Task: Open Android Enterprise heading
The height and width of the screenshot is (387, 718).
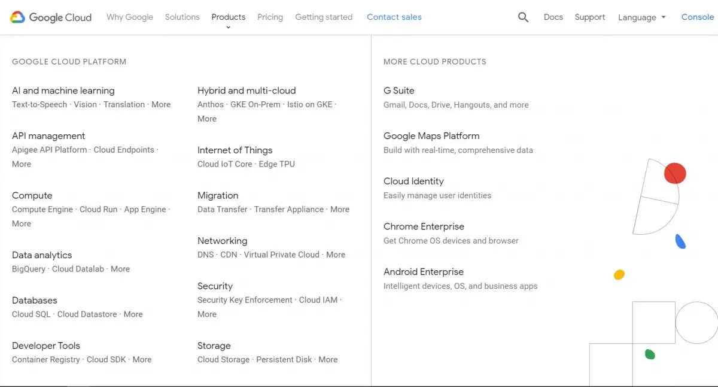Action: (423, 272)
